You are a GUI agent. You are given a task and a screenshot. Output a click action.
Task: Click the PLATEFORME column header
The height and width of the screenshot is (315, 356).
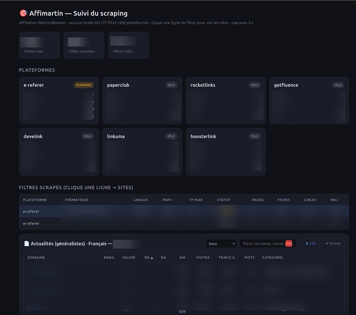pyautogui.click(x=35, y=200)
